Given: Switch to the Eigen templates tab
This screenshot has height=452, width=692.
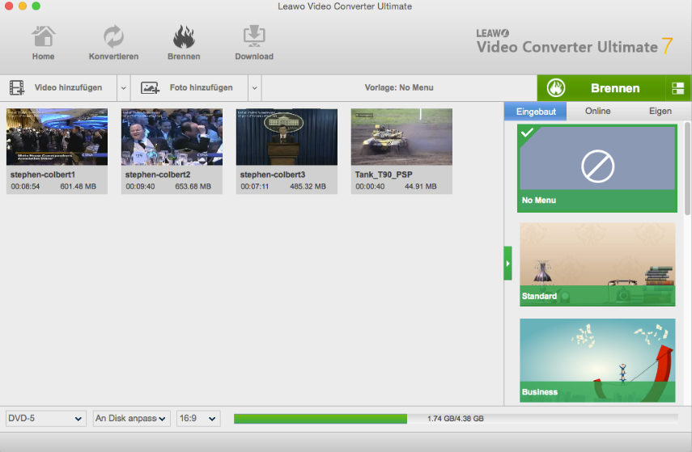Looking at the screenshot, I should coord(660,111).
